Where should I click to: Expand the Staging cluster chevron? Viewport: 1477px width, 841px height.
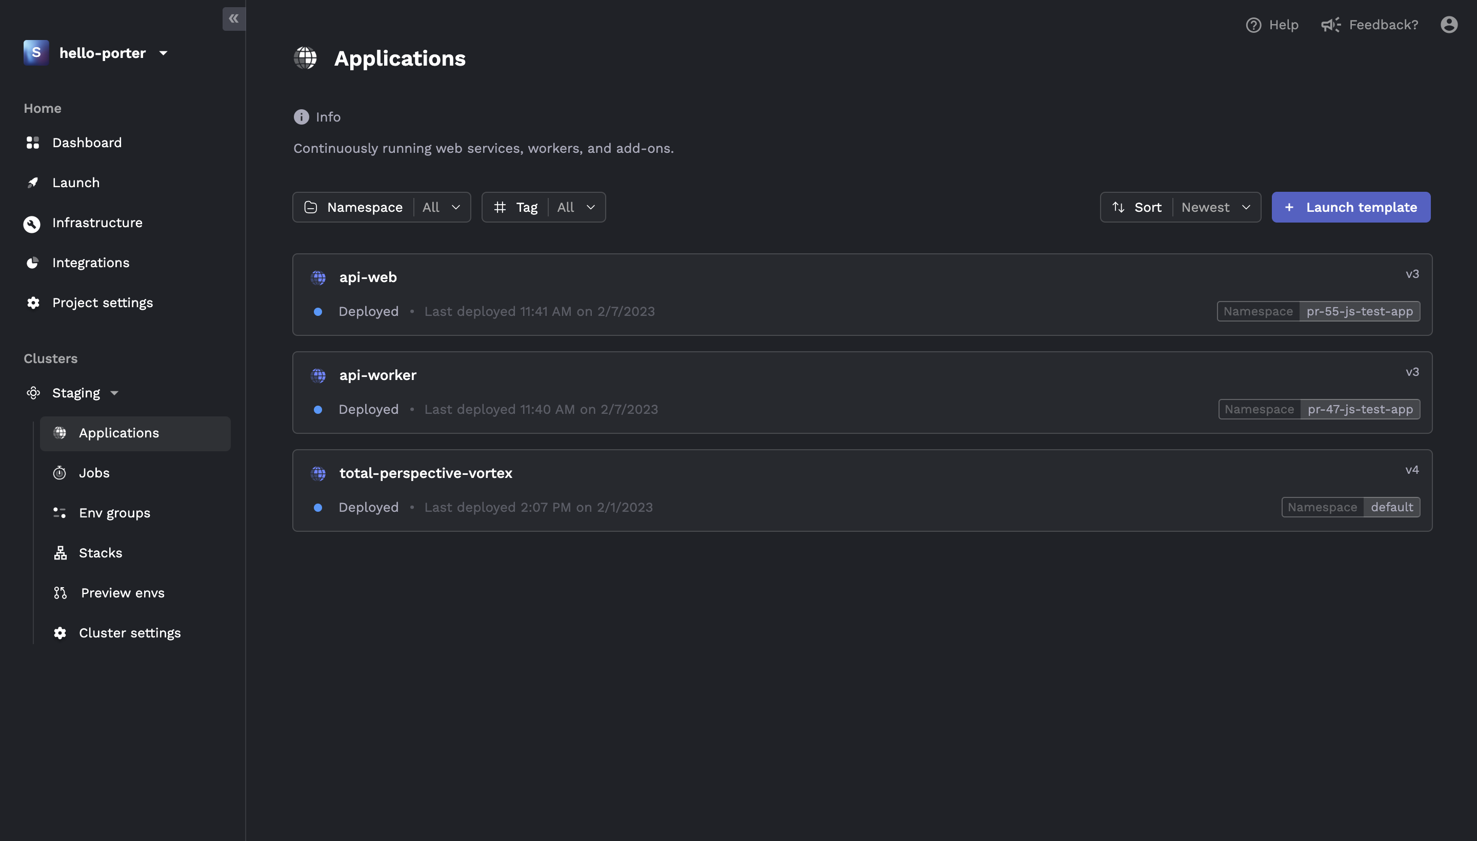(114, 393)
